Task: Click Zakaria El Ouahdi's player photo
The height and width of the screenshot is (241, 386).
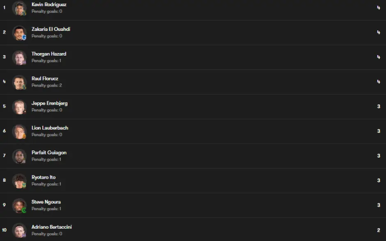Action: 19,32
